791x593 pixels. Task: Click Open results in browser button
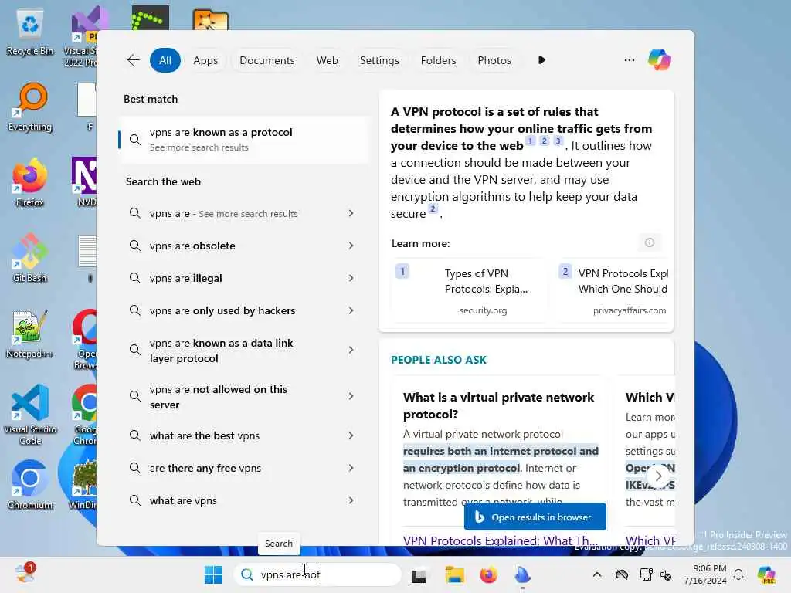pyautogui.click(x=535, y=517)
